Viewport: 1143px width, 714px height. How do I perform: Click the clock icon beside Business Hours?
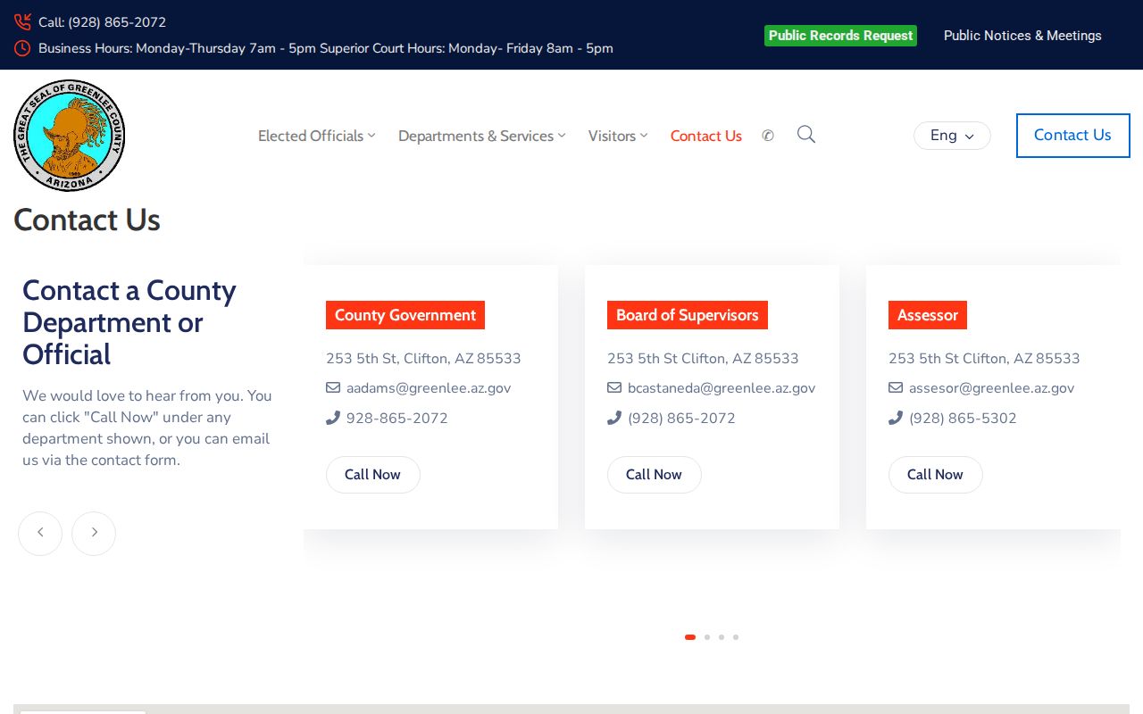(22, 48)
